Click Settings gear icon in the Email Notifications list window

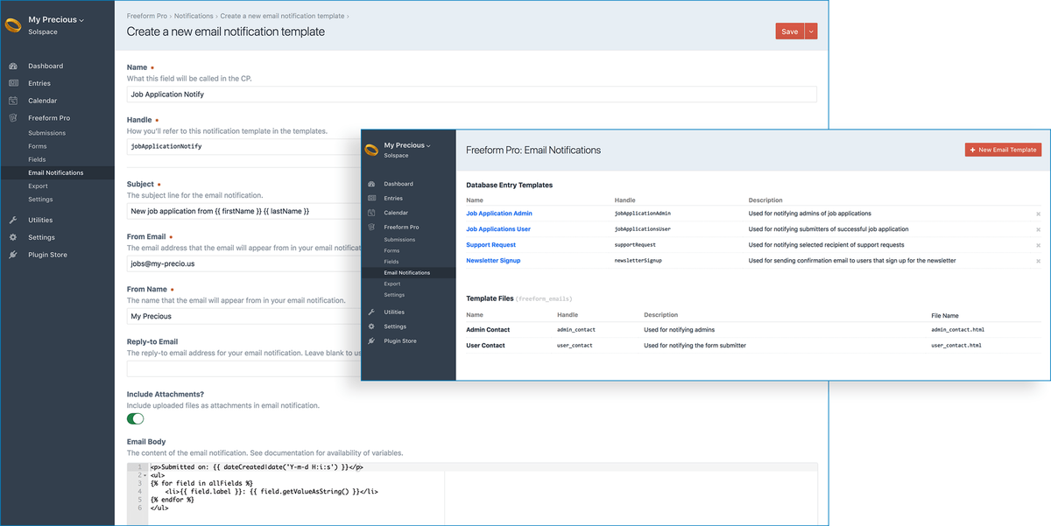[x=372, y=326]
